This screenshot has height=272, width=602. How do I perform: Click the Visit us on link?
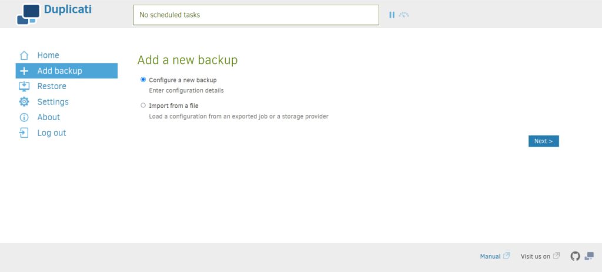point(536,256)
